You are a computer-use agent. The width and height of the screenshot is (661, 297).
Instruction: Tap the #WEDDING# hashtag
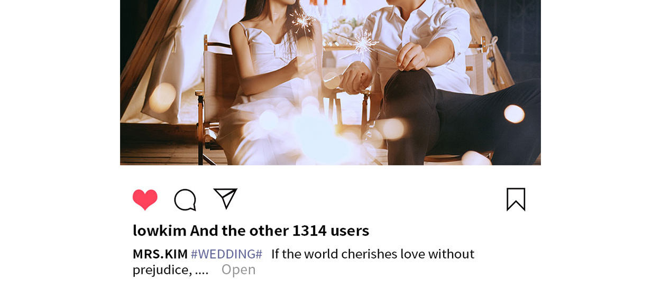pos(226,254)
